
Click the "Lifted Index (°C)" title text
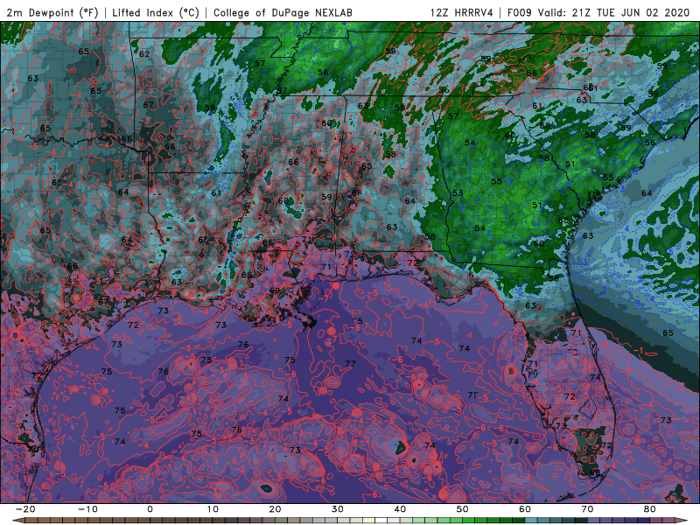[156, 12]
